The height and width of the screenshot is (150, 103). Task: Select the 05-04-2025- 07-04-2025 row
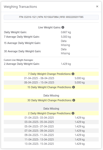(x=51, y=126)
